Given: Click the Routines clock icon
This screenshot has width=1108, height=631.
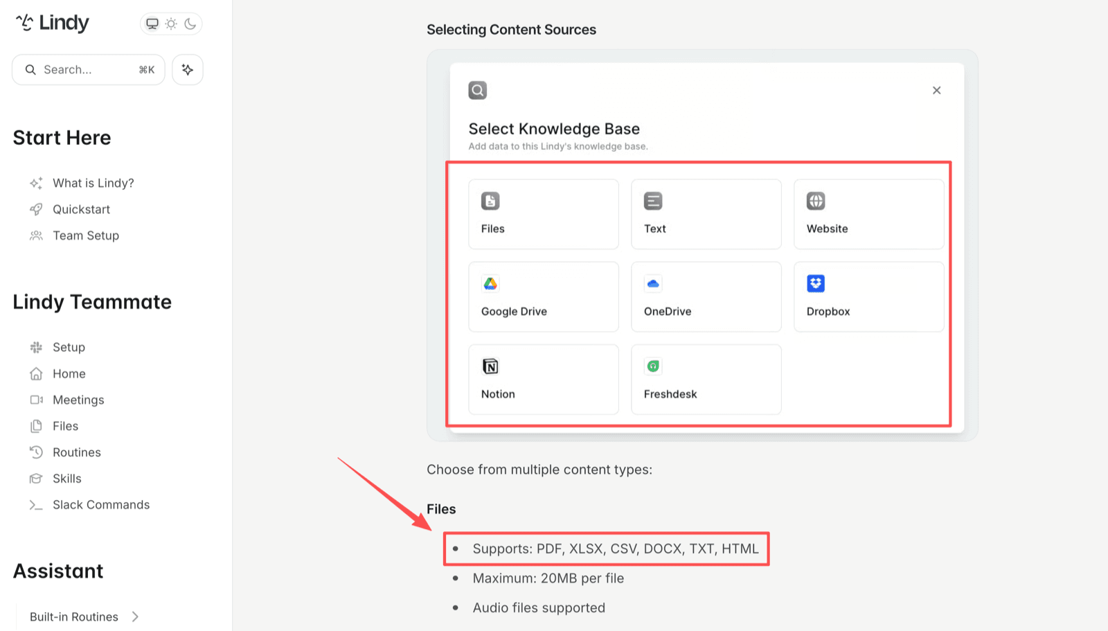Looking at the screenshot, I should (36, 452).
